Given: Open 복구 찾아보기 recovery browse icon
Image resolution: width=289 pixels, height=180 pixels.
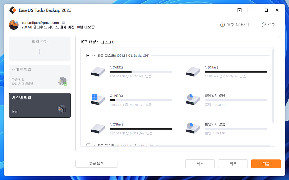Looking at the screenshot, I should click(222, 25).
